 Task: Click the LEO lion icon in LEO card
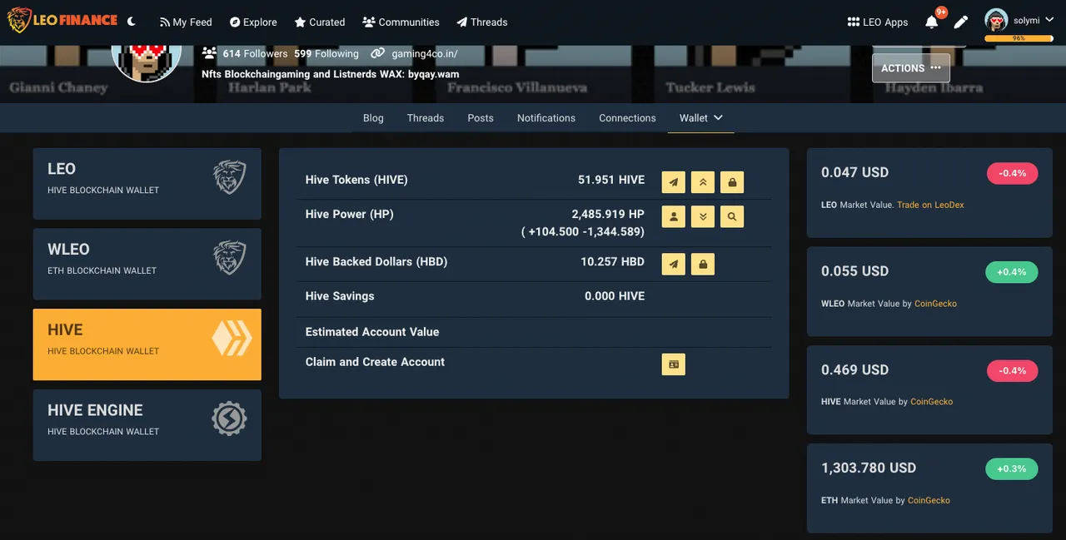(x=229, y=177)
